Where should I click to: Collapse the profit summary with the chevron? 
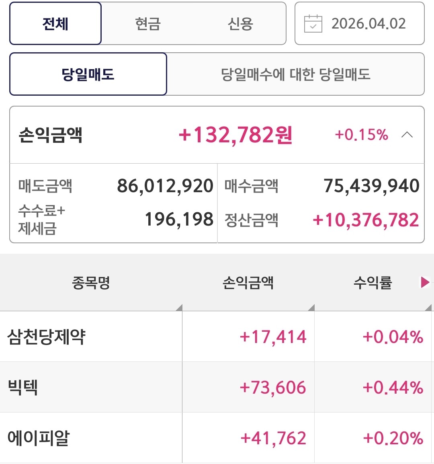coord(407,135)
